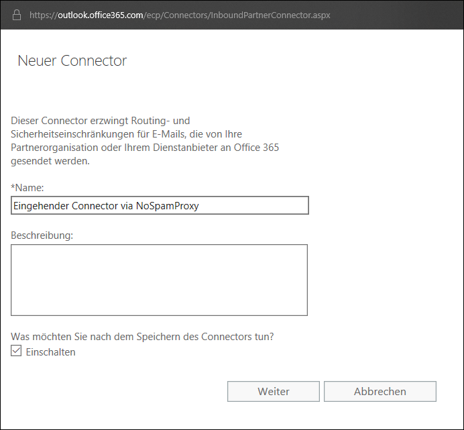The height and width of the screenshot is (430, 464).
Task: Click the '*Name:' label
Action: click(x=27, y=187)
